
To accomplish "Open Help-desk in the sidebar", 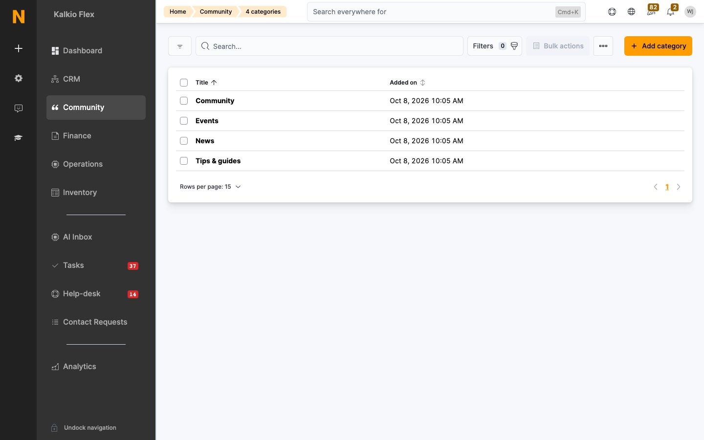I will point(96,294).
